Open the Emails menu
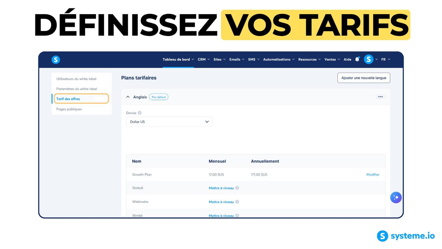 237,59
